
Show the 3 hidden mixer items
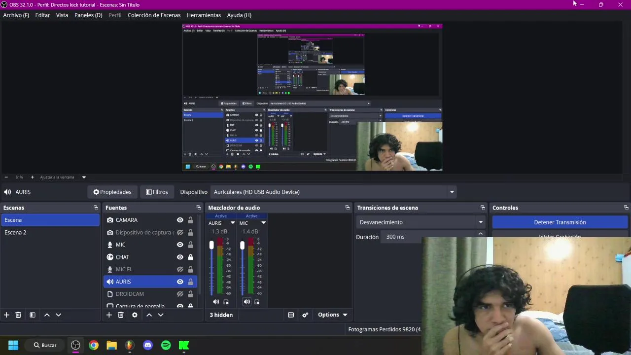pos(221,315)
